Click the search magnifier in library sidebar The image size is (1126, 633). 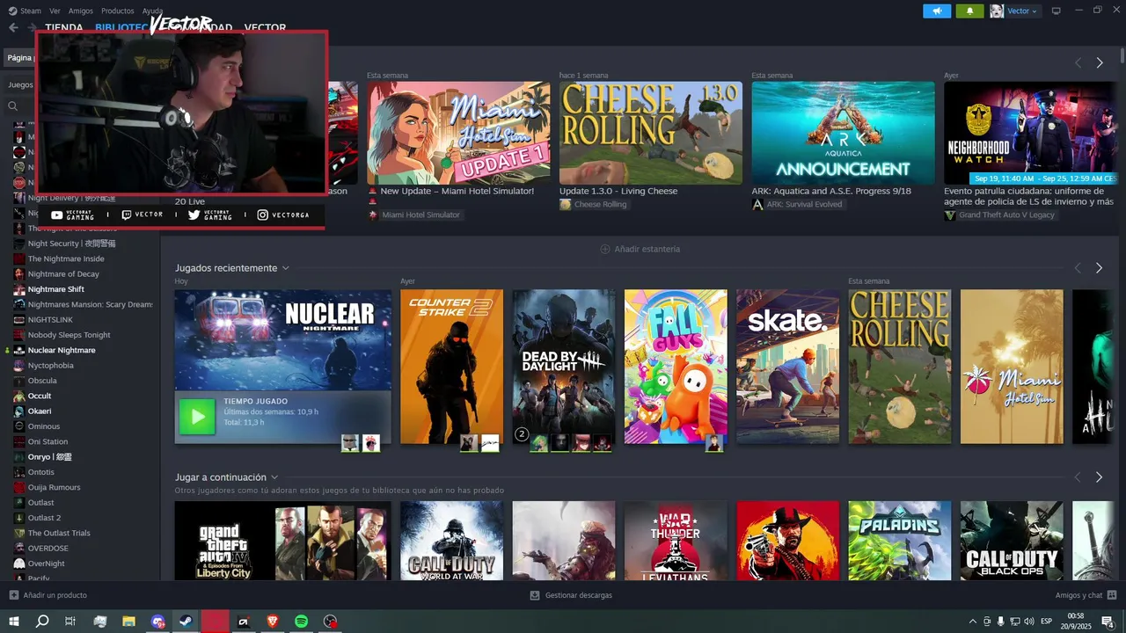tap(13, 105)
